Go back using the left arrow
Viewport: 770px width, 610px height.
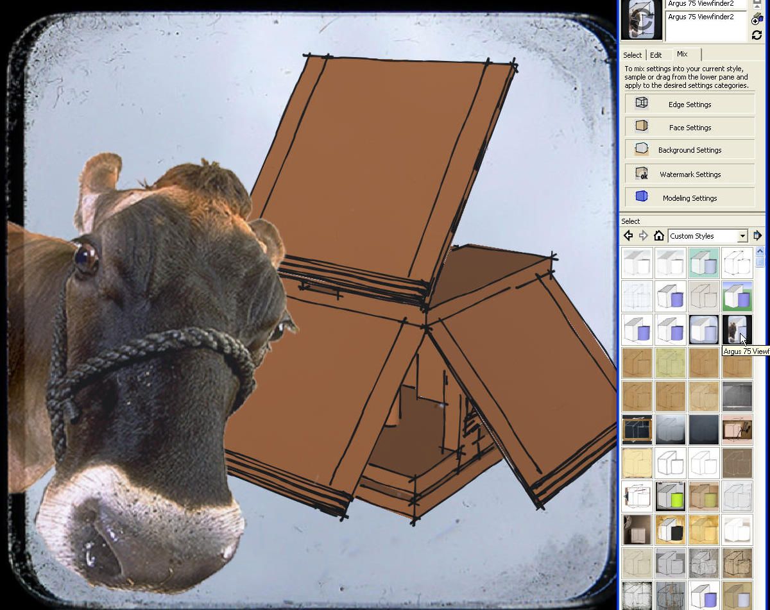click(628, 235)
